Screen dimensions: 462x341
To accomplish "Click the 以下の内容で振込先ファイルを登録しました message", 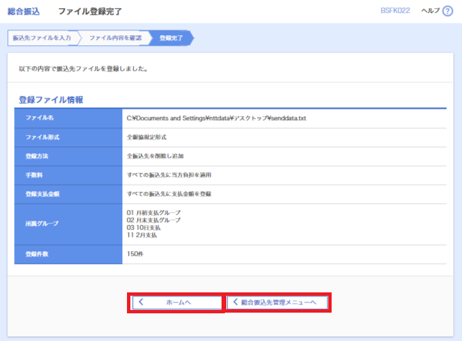I will click(x=83, y=69).
